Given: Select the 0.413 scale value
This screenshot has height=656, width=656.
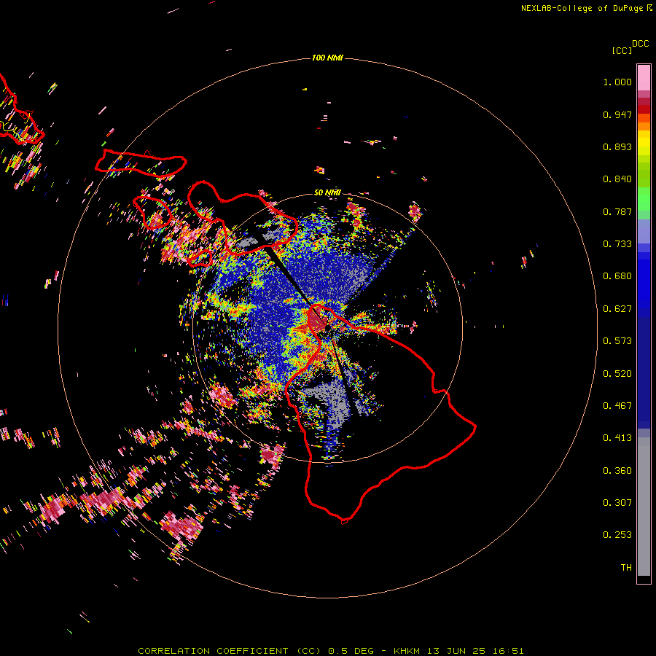Looking at the screenshot, I should click(617, 438).
